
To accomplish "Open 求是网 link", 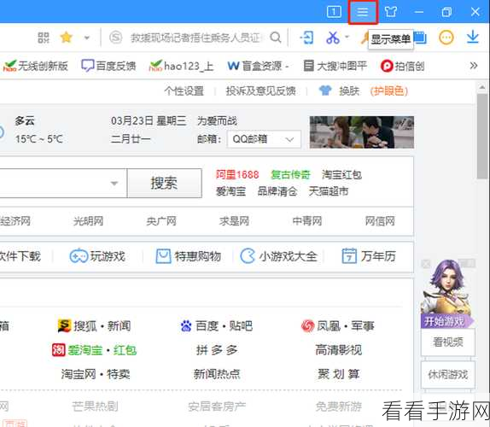I will coord(234,221).
